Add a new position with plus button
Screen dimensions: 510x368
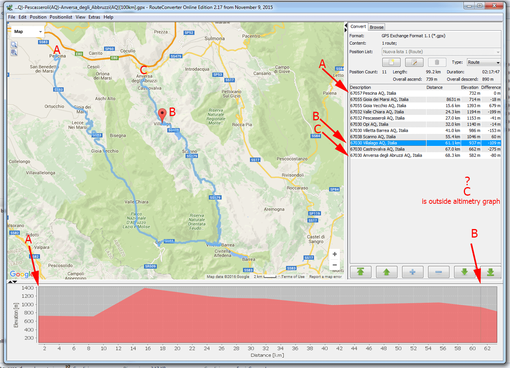[x=413, y=272]
